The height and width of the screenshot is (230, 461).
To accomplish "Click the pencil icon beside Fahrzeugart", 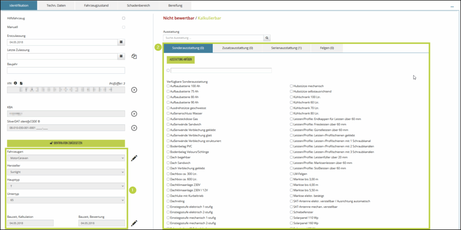I will (134, 158).
